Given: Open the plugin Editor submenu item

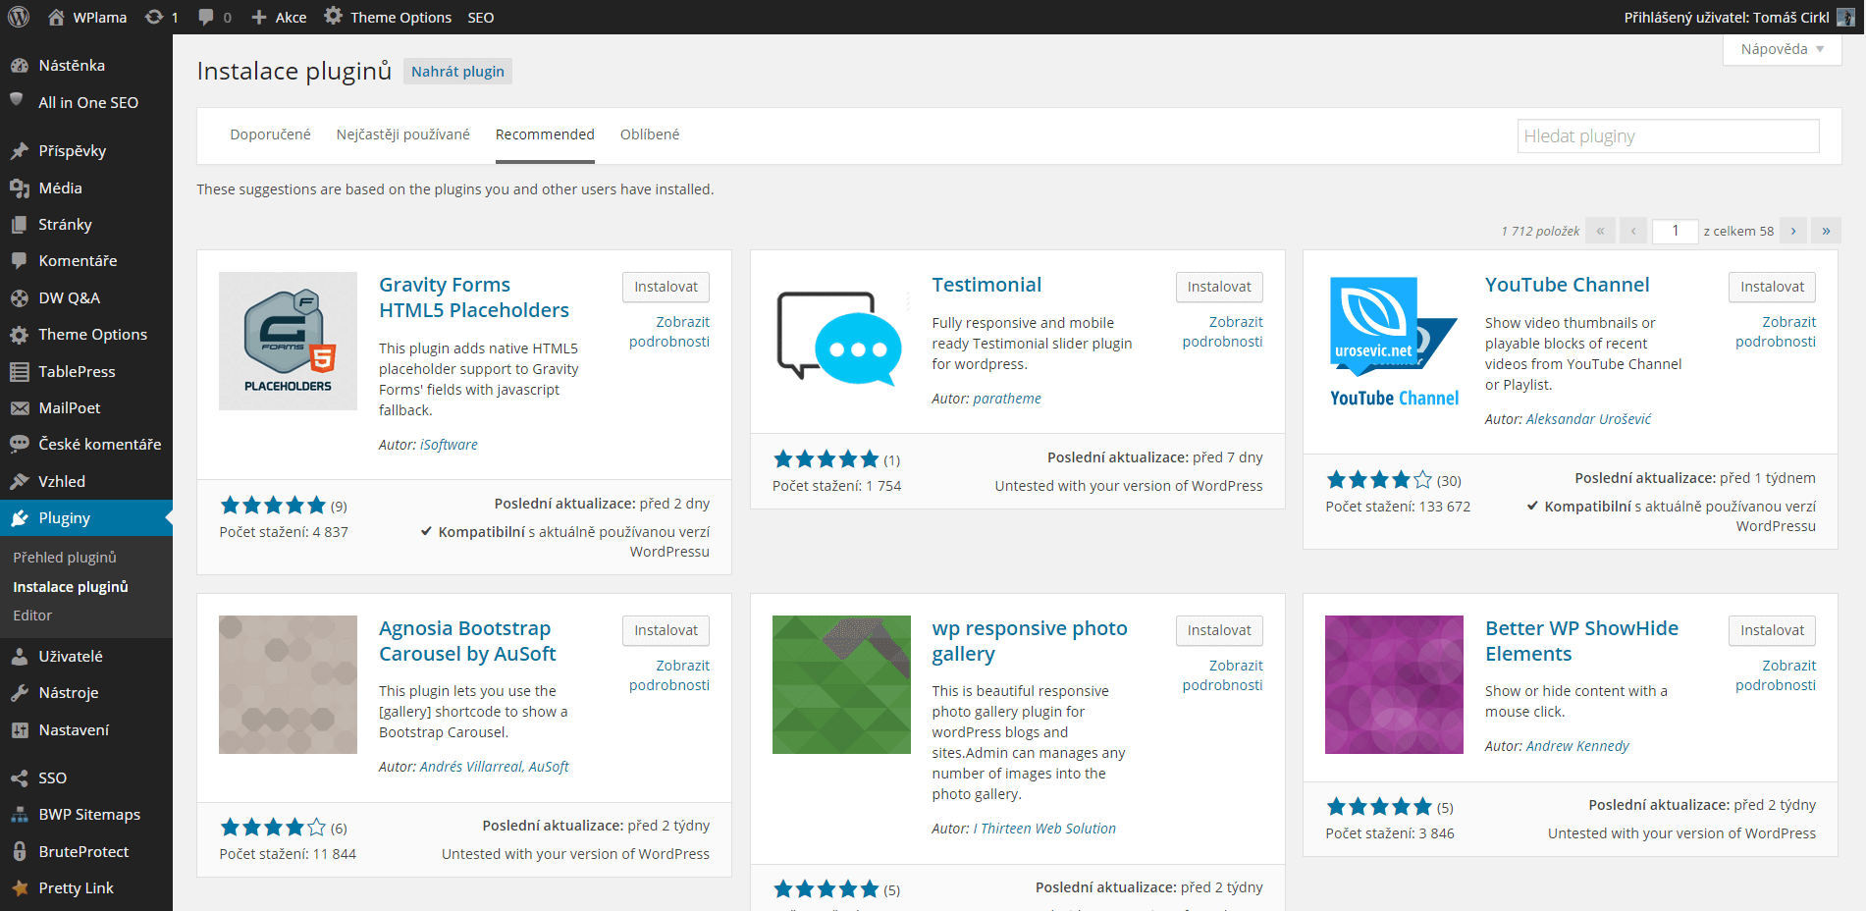Looking at the screenshot, I should (32, 616).
